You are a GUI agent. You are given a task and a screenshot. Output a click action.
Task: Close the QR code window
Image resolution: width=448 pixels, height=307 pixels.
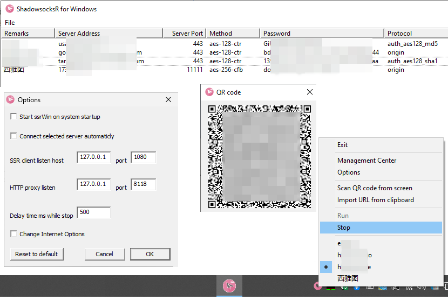pos(310,92)
